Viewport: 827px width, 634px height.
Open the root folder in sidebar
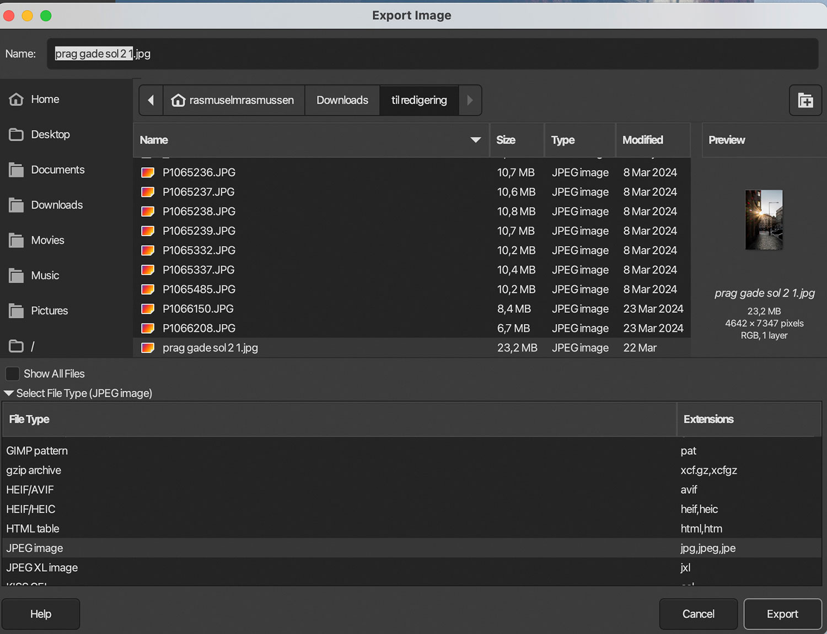[32, 346]
